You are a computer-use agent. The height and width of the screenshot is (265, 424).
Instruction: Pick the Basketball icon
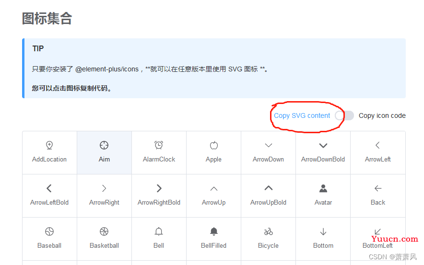point(104,231)
